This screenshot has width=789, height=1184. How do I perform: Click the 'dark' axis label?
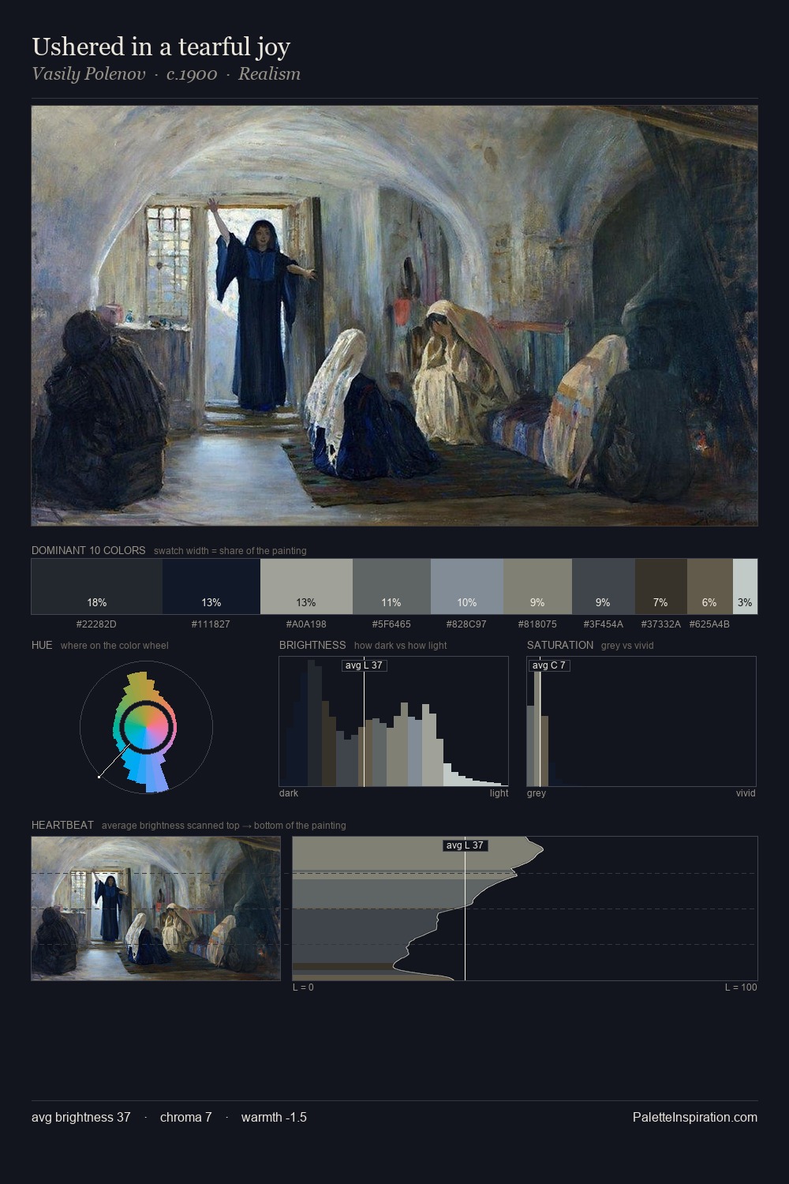coord(289,793)
